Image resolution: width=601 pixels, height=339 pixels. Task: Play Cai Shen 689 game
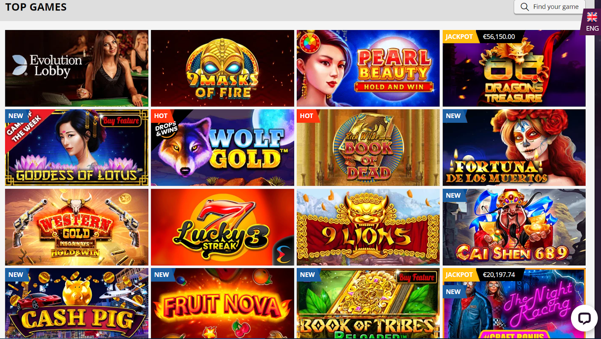coord(514,227)
